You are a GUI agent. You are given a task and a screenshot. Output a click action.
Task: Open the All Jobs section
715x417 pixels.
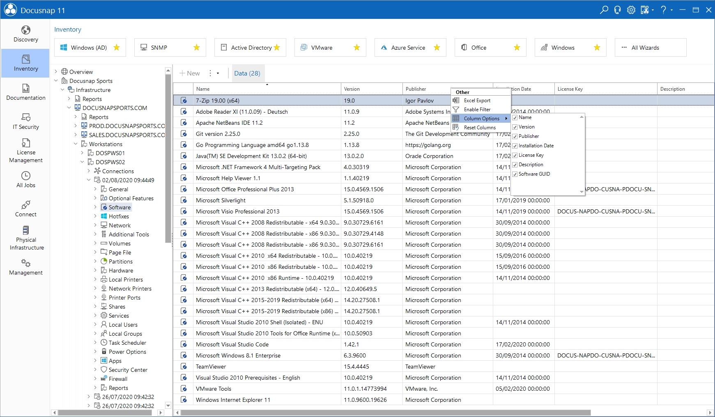pyautogui.click(x=25, y=180)
